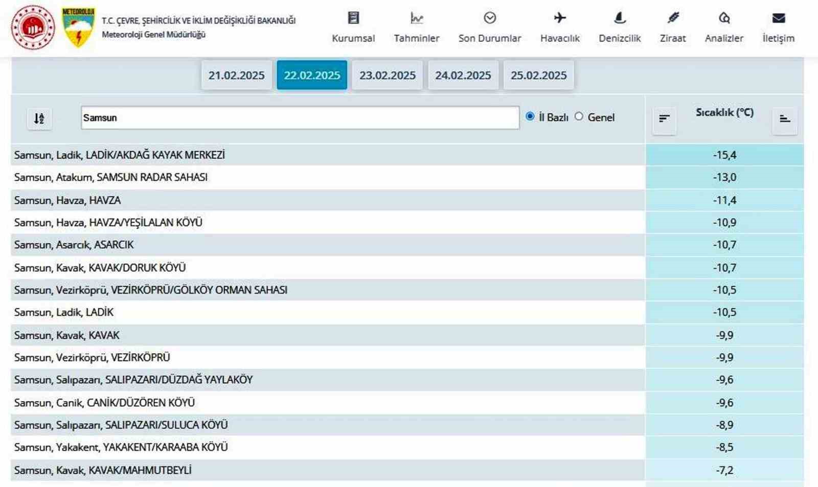Click the Denizcilik ship icon
Screen dimensions: 818x487
[x=619, y=18]
